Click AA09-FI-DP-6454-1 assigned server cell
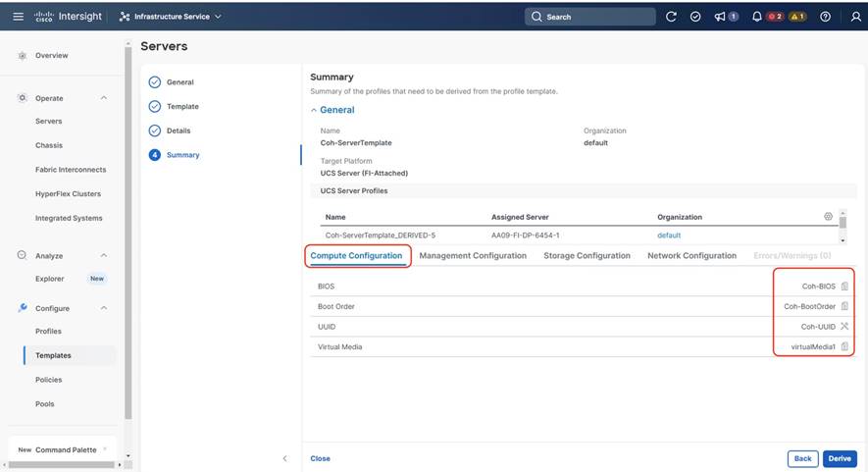The height and width of the screenshot is (472, 868). (x=526, y=235)
